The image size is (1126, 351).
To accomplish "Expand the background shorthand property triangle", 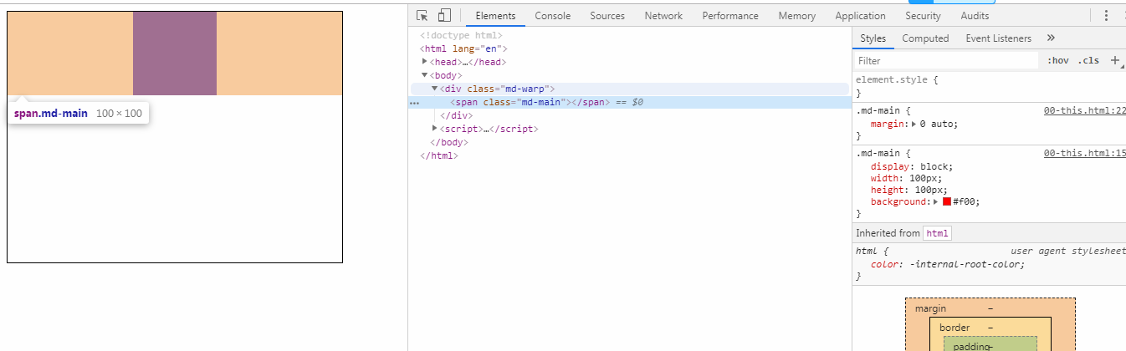I will tap(937, 201).
